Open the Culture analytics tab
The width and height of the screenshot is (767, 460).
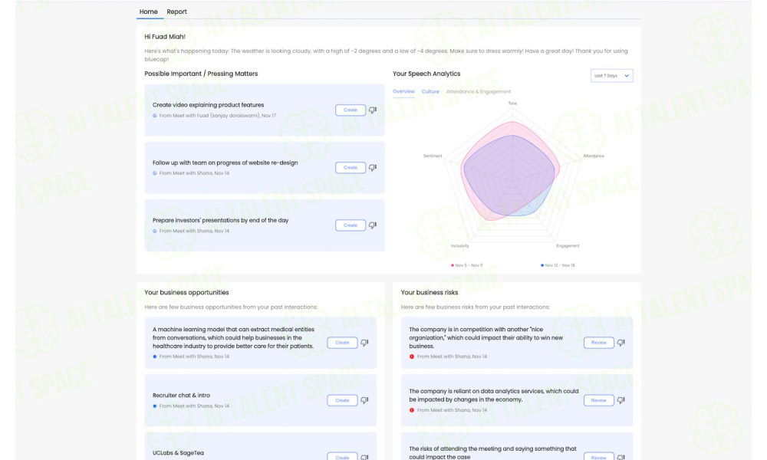pos(430,91)
